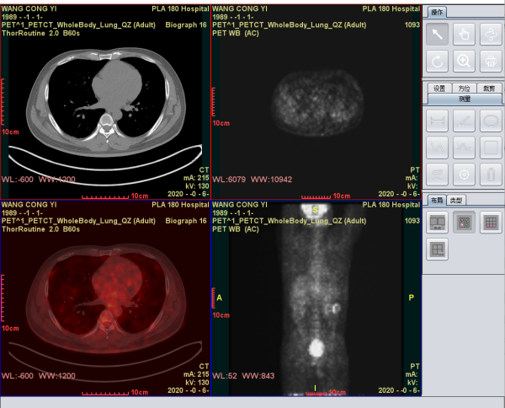Click the axial CT chest image panel
Screen dimensions: 505x408
coord(105,101)
